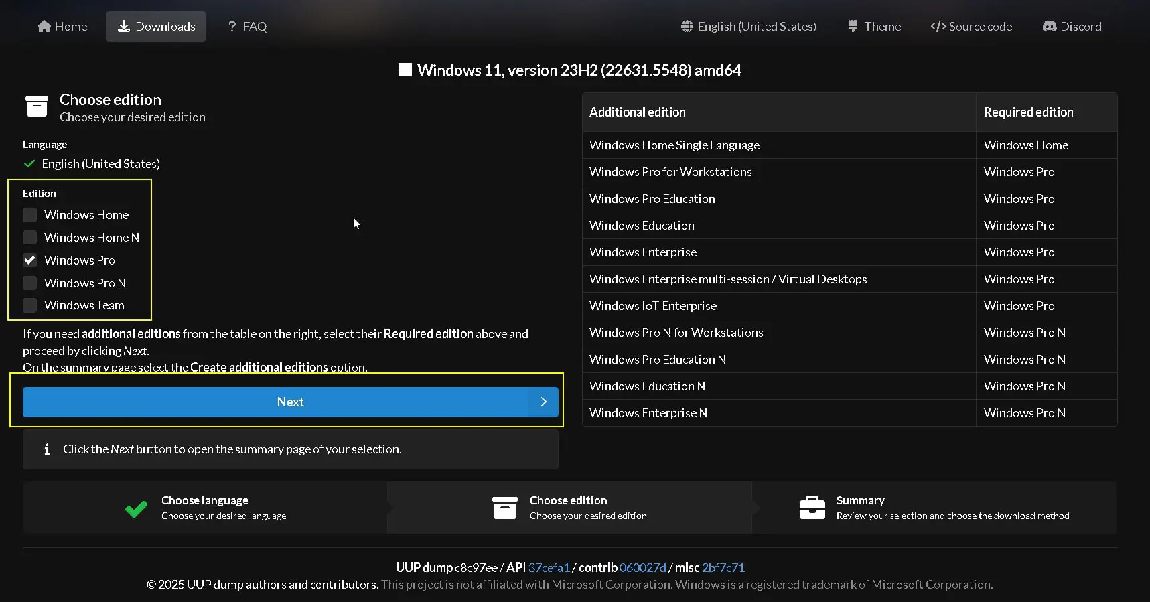Viewport: 1150px width, 602px height.
Task: Click the Windows Pro N for Workstations cell
Action: pos(779,333)
